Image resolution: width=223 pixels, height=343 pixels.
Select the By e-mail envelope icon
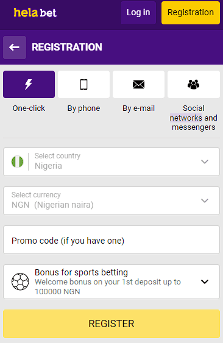tap(138, 85)
